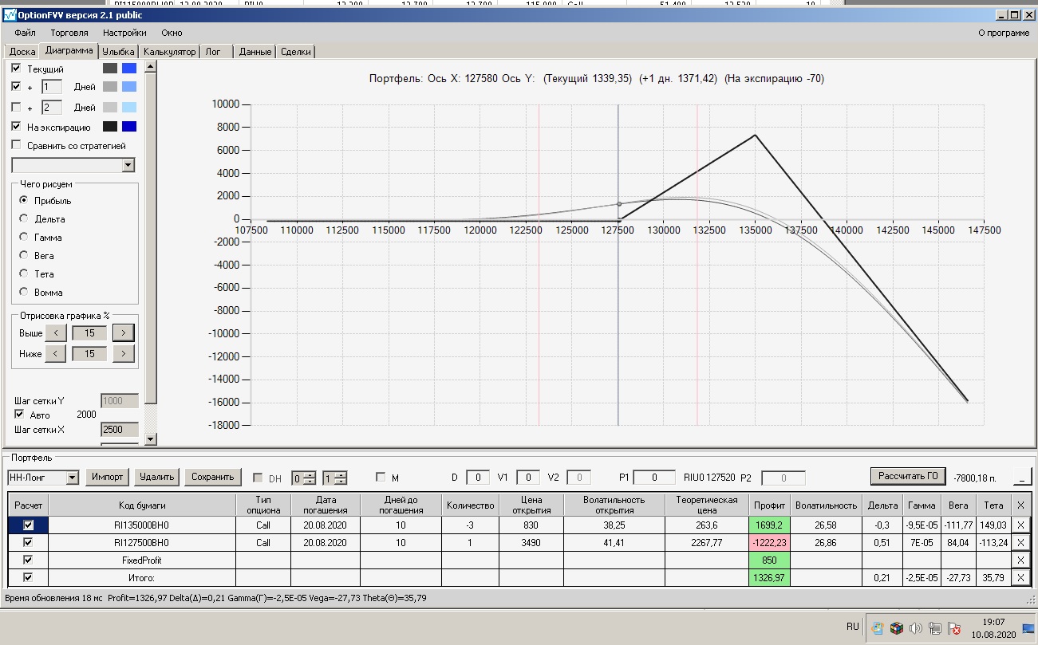Viewport: 1038px width, 645px height.
Task: Click the V1 input field
Action: point(528,478)
